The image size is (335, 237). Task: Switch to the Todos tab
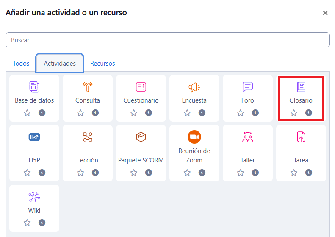[x=21, y=64]
